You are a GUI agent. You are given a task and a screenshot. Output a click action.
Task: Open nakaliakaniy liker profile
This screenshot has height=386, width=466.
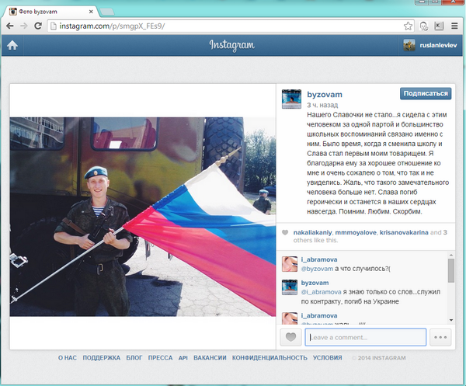[312, 232]
